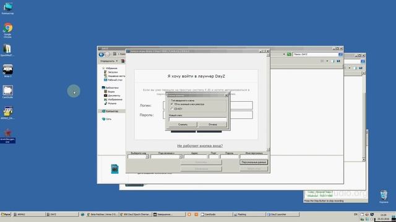Click the language indicator in the system tray
The height and width of the screenshot is (222, 396).
click(x=356, y=215)
